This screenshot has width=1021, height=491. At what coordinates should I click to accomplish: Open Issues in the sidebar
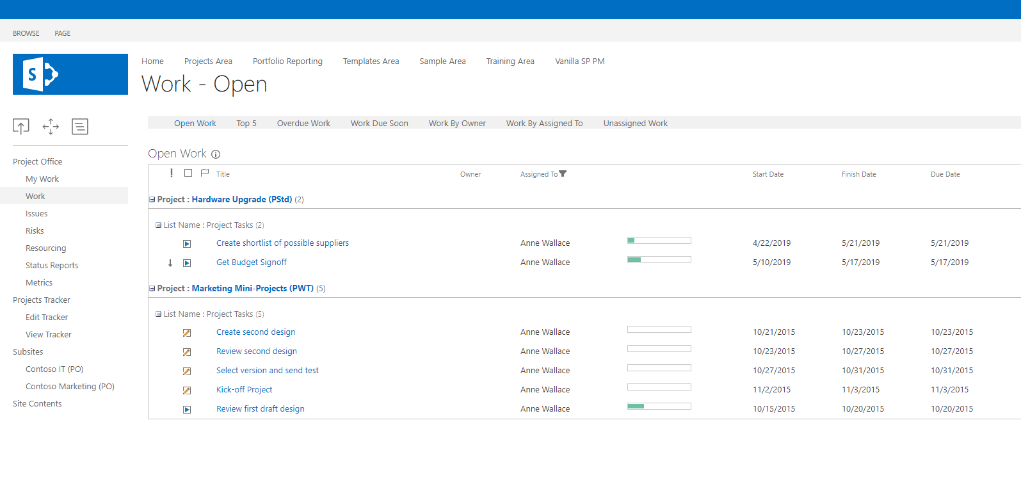(36, 214)
